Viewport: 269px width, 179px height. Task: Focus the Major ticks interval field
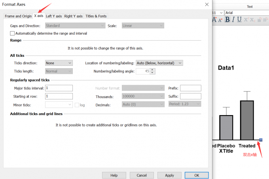click(59, 88)
